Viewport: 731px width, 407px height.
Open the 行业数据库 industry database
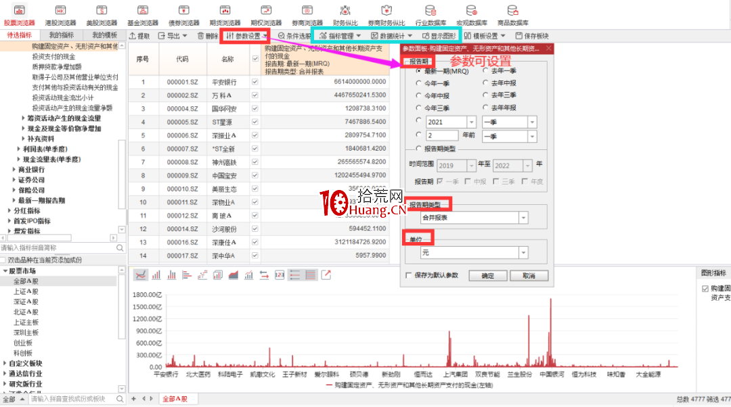point(430,15)
